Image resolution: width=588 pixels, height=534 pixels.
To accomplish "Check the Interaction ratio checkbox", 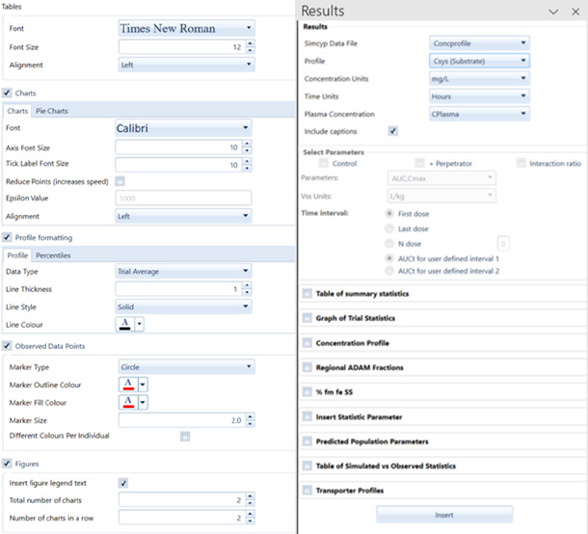I will tap(521, 163).
